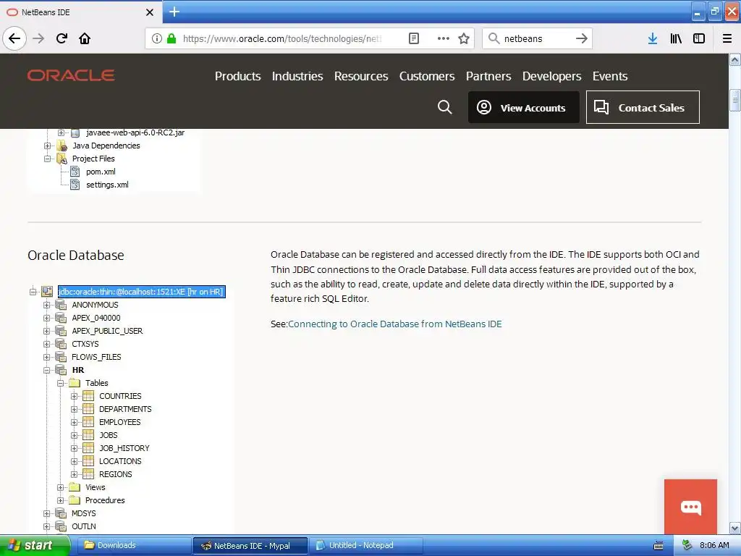The image size is (741, 556).
Task: Click the COUNTRIES table in the tree image
Action: tap(120, 396)
